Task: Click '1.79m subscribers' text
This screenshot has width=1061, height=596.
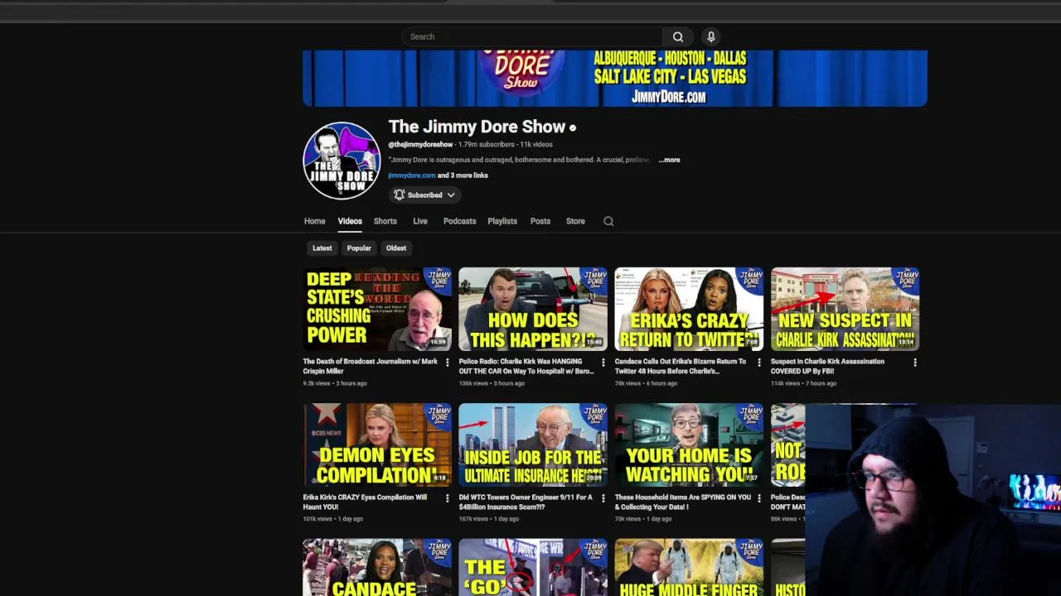Action: (x=487, y=145)
